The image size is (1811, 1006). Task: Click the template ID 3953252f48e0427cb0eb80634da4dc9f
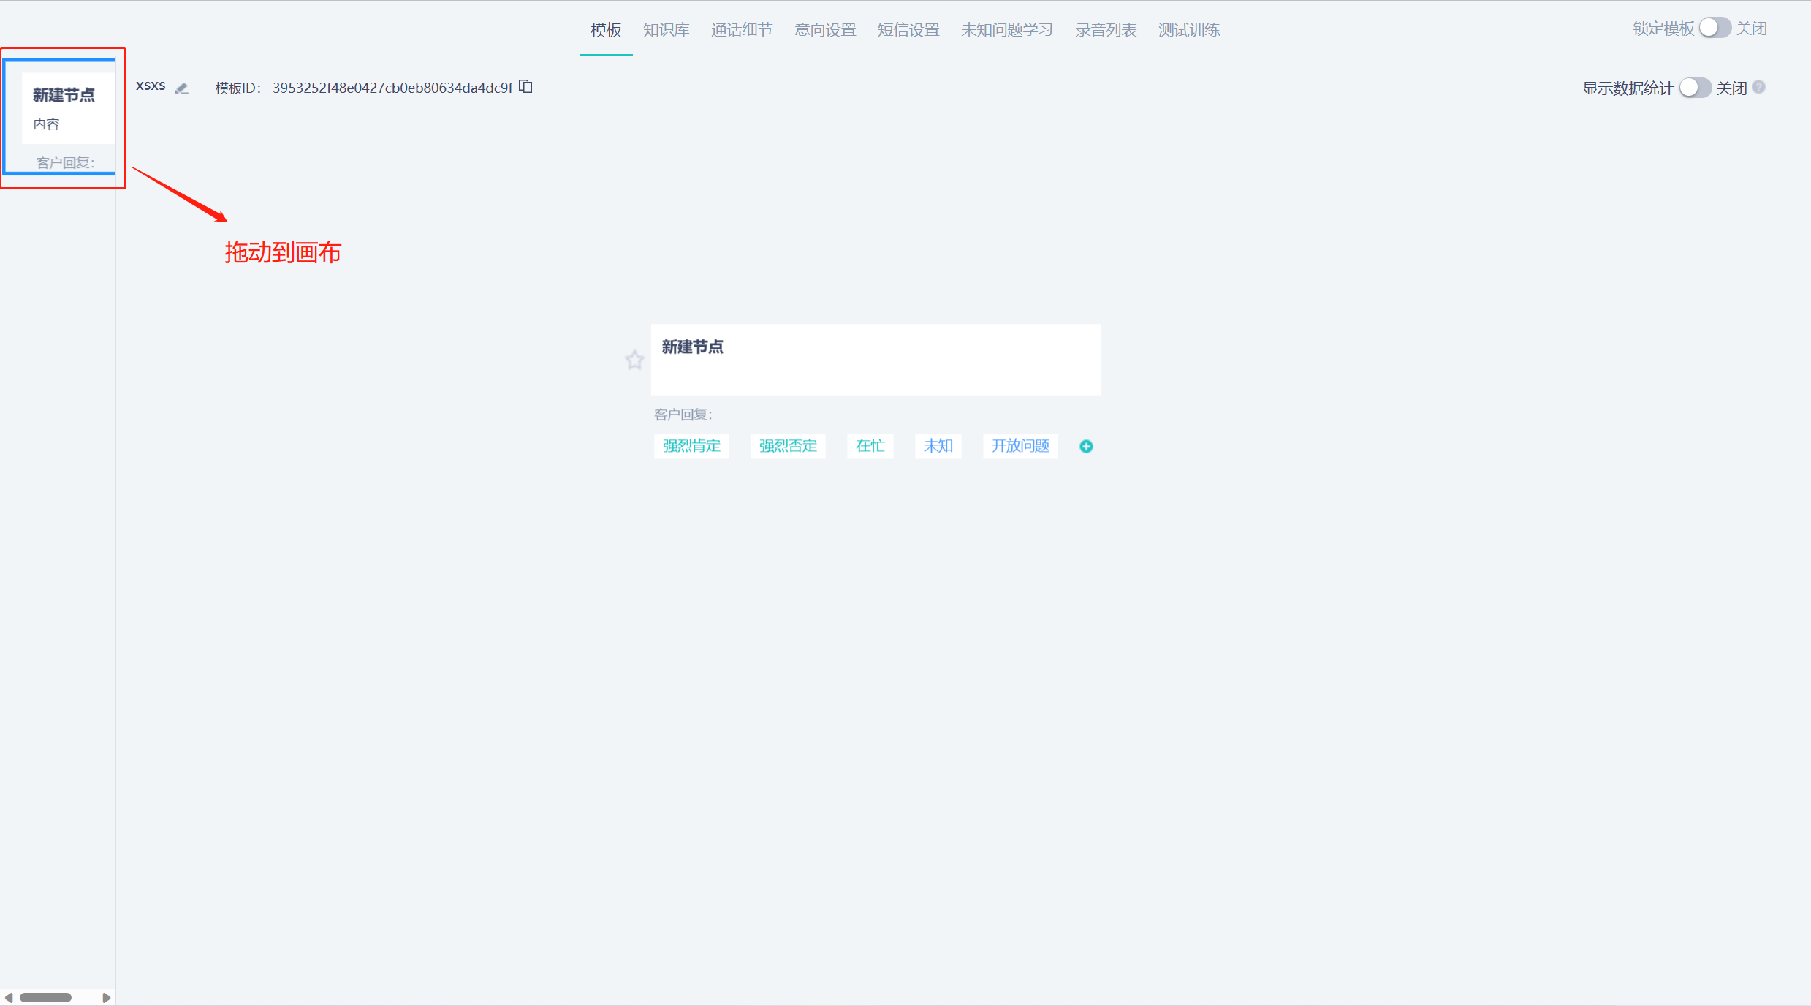[x=392, y=88]
